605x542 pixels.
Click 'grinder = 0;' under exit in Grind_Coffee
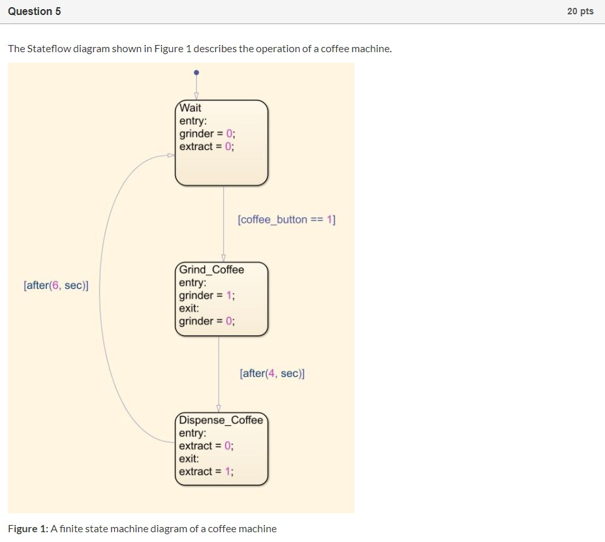(x=207, y=322)
